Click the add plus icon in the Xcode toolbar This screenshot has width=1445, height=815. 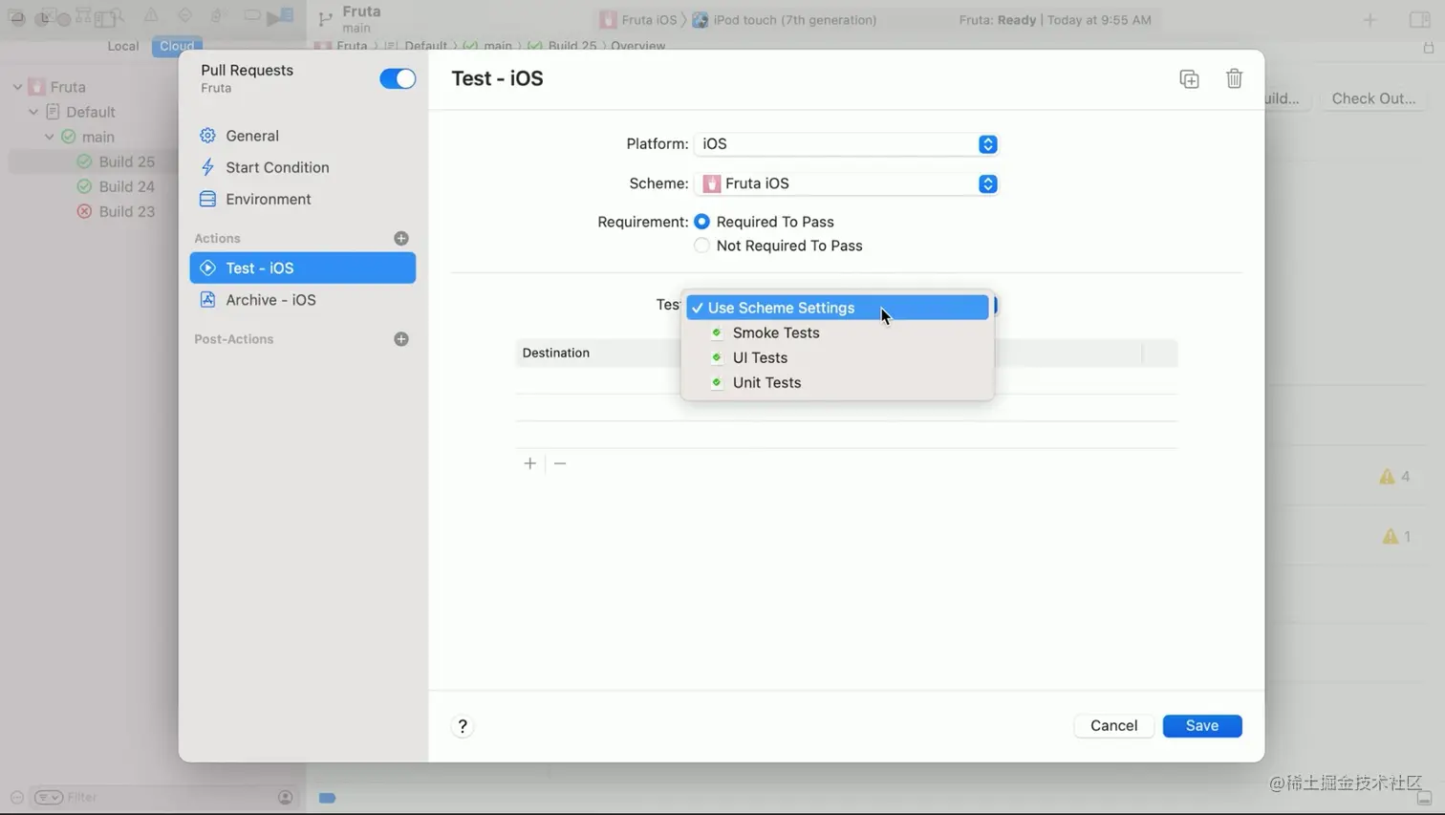point(1370,20)
